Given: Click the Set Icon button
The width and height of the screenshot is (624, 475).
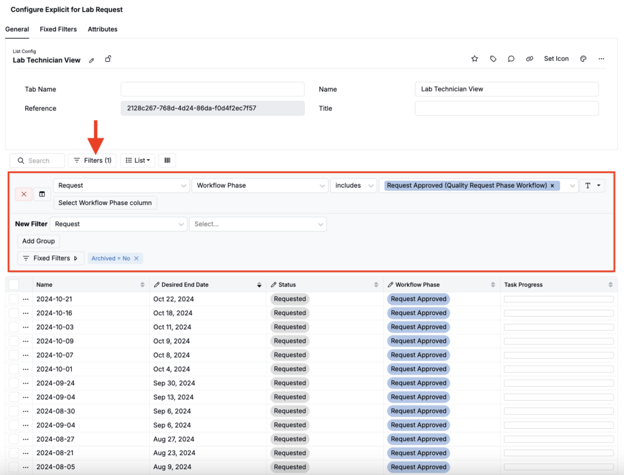Looking at the screenshot, I should pyautogui.click(x=556, y=59).
